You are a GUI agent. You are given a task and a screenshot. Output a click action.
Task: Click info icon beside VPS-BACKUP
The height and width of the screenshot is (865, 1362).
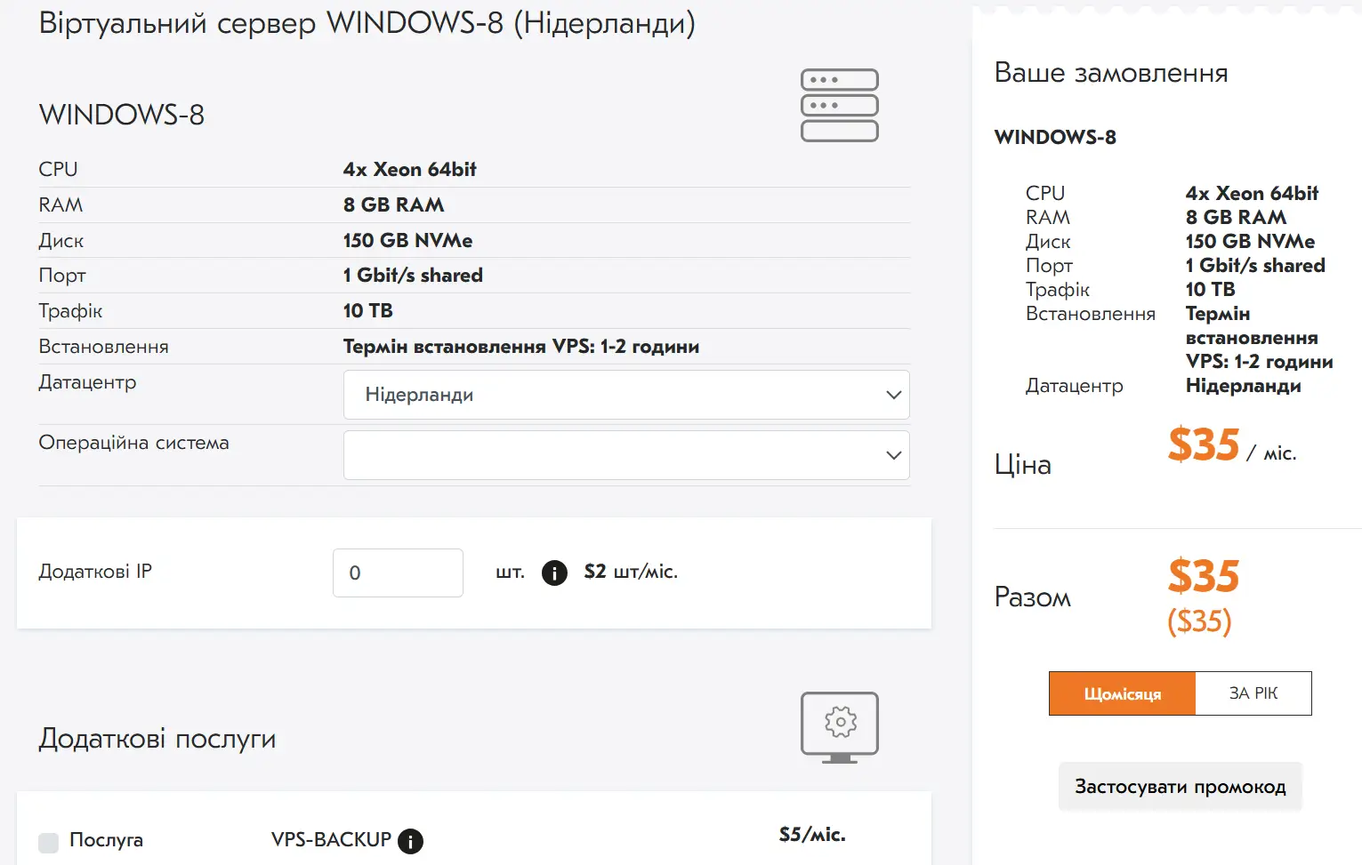(x=410, y=841)
